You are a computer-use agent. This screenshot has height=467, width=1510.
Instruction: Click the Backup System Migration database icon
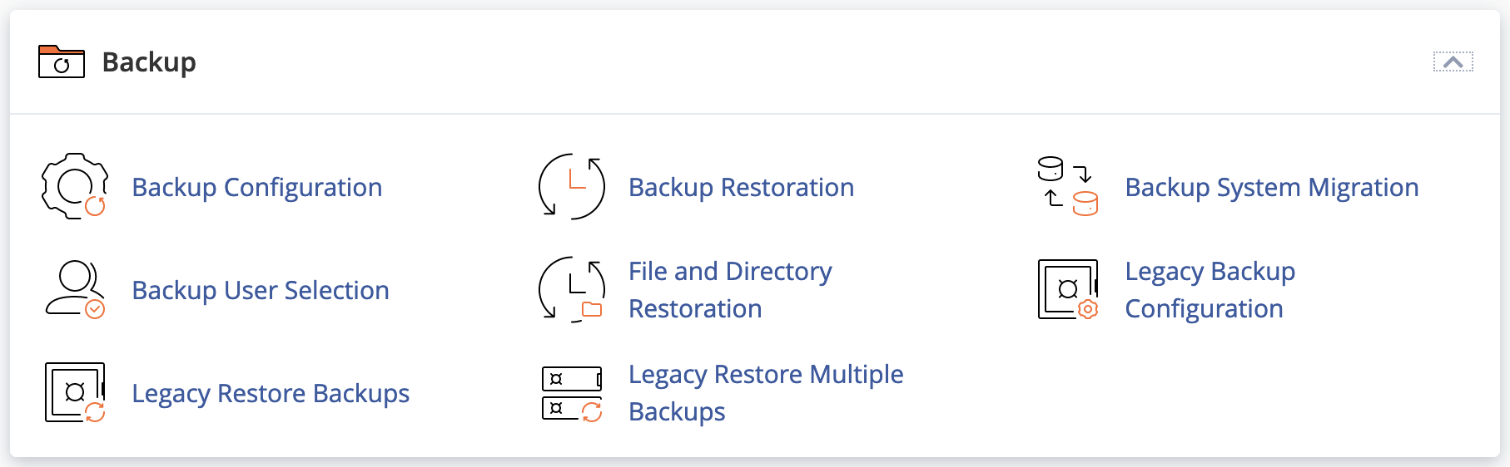point(1068,186)
